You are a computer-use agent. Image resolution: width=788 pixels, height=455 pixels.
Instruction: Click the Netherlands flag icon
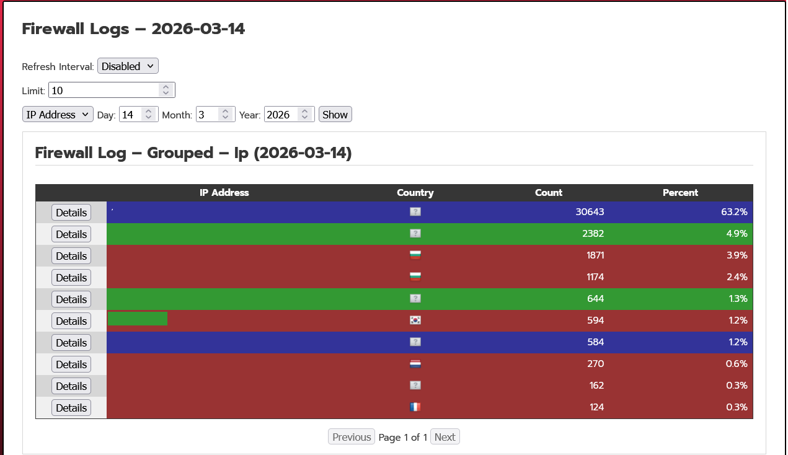click(415, 364)
